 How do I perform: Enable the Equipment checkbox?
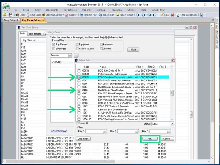(x=77, y=45)
